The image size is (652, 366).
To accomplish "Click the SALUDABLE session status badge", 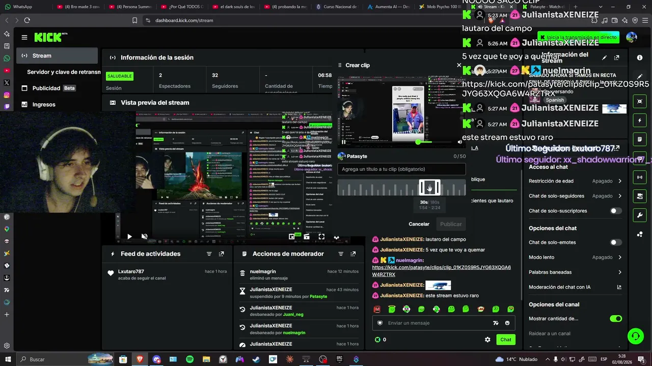I will coord(120,76).
